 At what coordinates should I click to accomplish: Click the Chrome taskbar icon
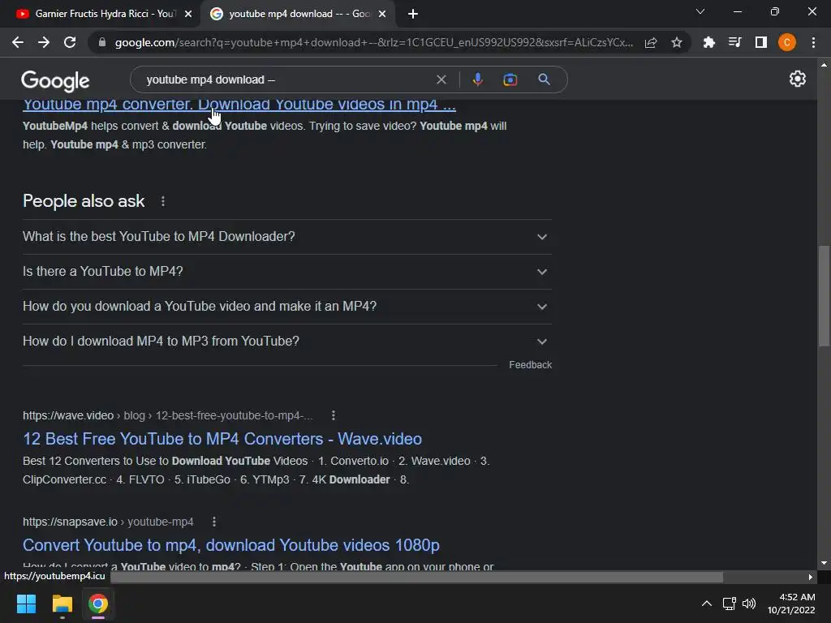(98, 604)
